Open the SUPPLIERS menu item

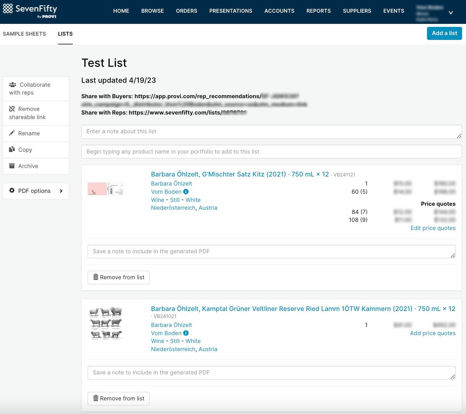click(357, 11)
